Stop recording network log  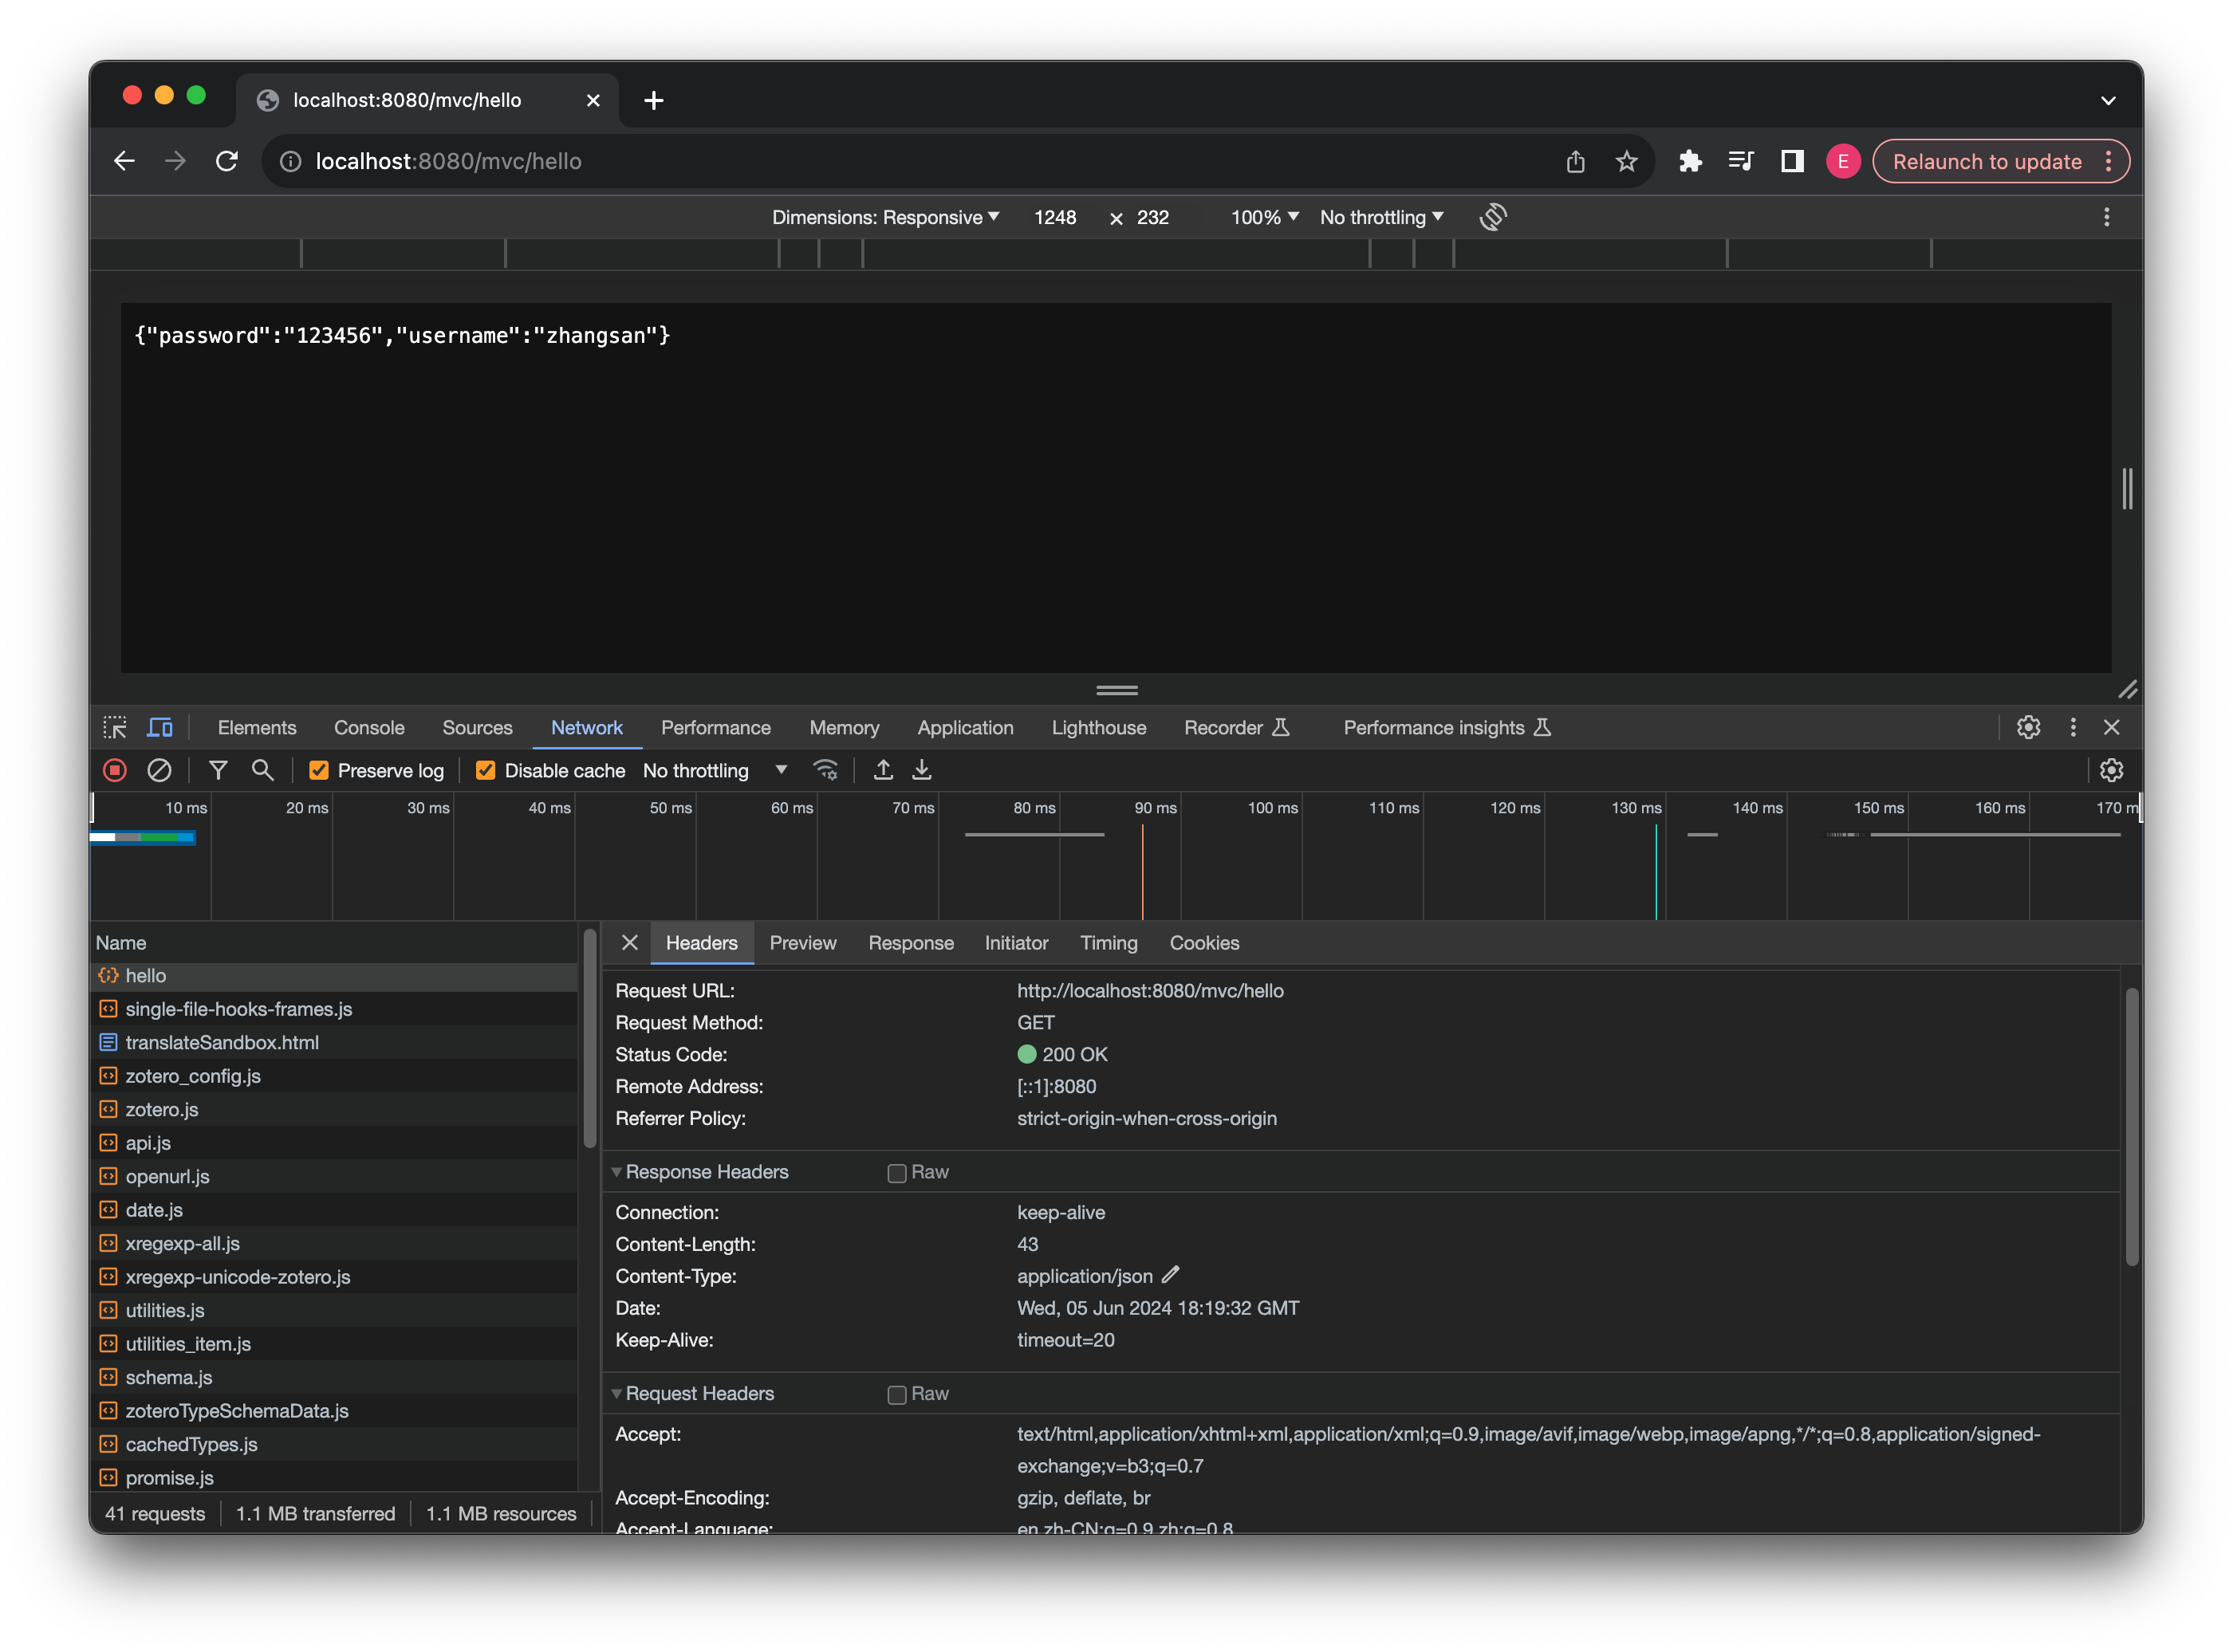(x=114, y=770)
